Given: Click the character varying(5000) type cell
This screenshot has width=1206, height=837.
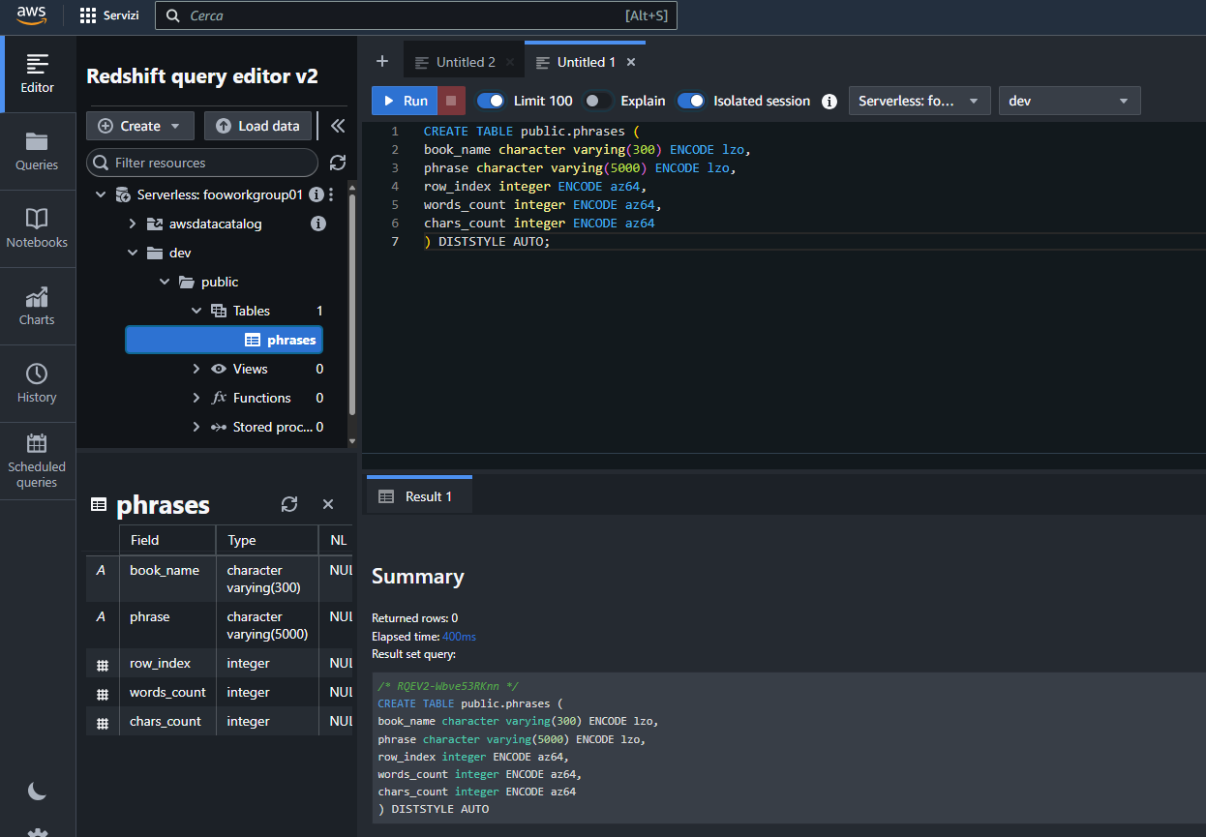Looking at the screenshot, I should coord(267,625).
